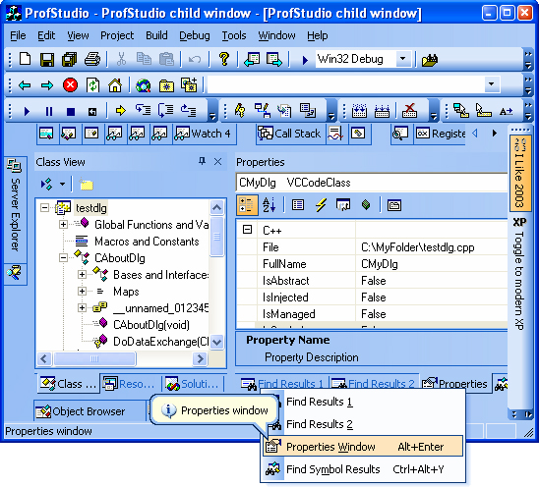This screenshot has width=539, height=487.
Task: Switch to the Solution Explorer tab
Action: click(193, 384)
